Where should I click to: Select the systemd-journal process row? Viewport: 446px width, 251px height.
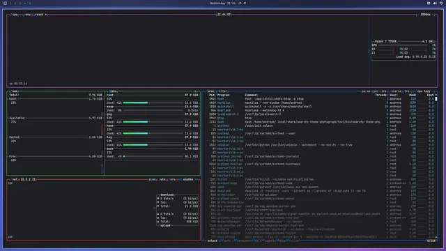tap(321, 156)
